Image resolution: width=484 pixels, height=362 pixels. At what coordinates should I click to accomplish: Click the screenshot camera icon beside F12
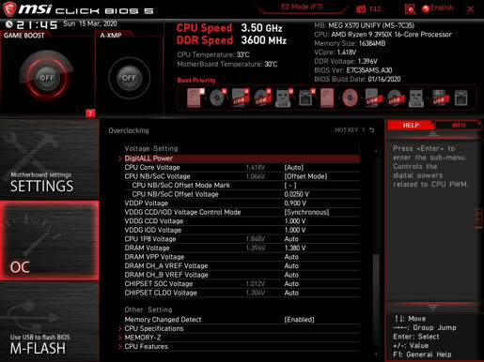point(361,9)
